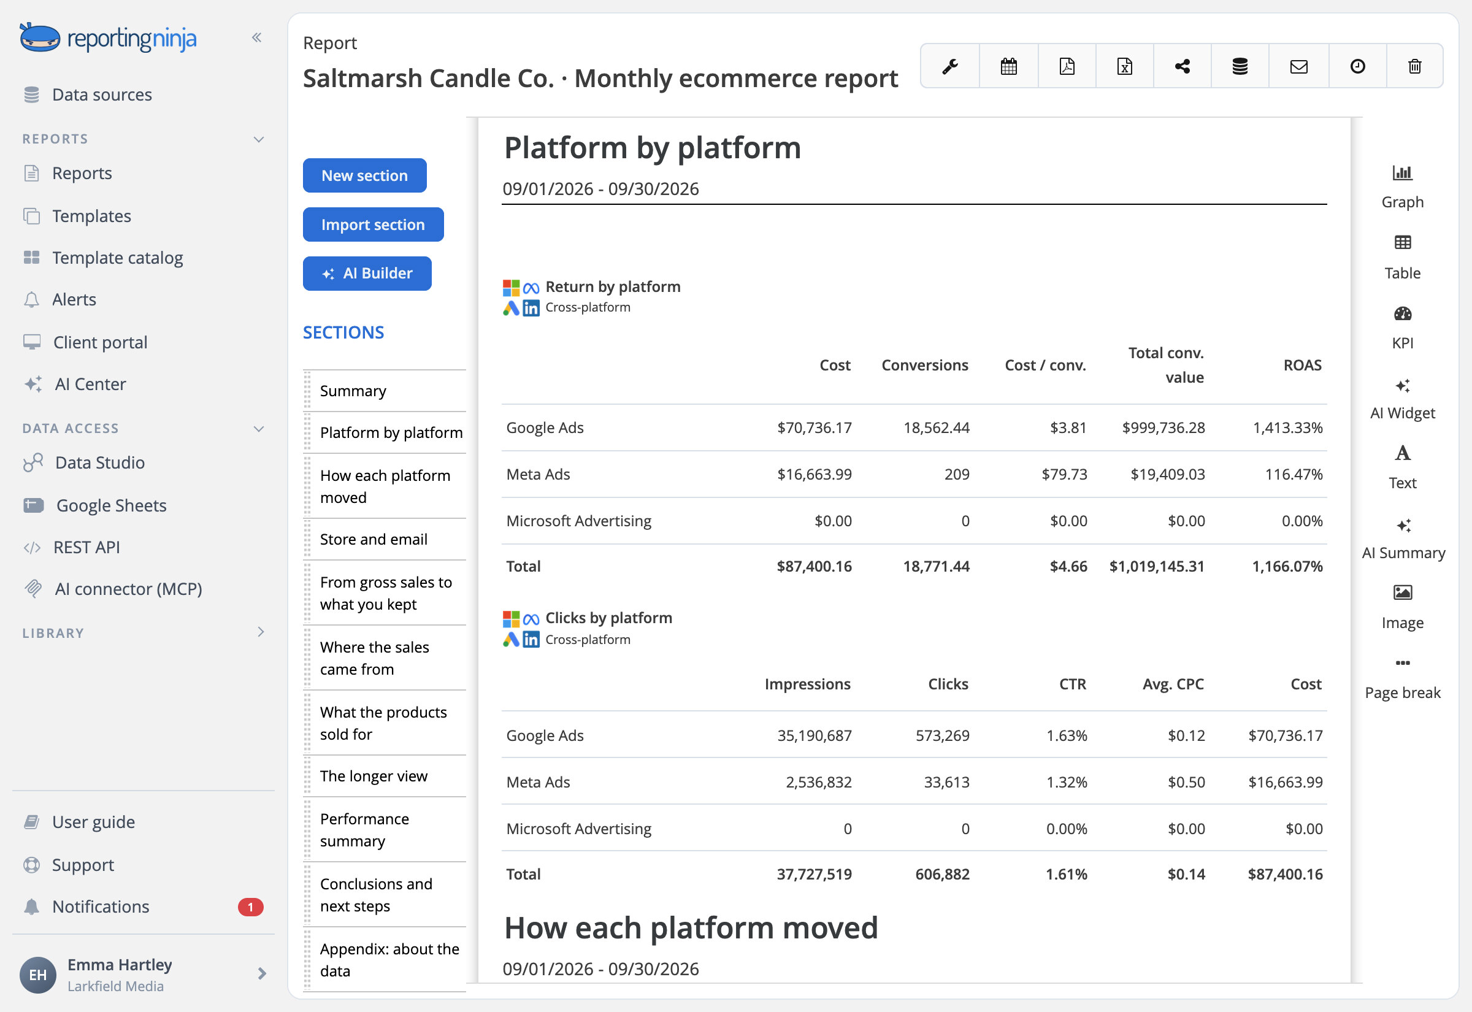Go to Reports page
The height and width of the screenshot is (1012, 1472).
(68, 173)
